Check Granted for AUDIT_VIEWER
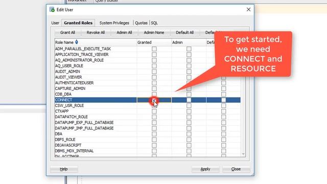Viewport: 327px width, 184px height. coord(154,77)
